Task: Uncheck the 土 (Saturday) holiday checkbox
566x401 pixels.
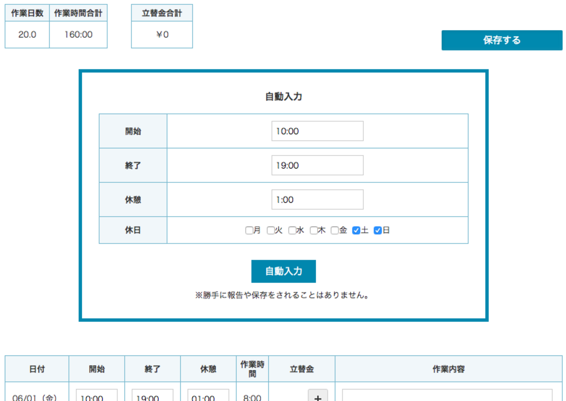Action: click(355, 230)
